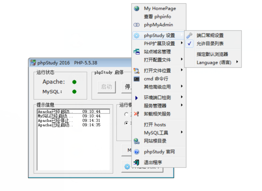Viewport: 262px width, 191px height.
Task: Click the exit program door icon
Action: (136, 163)
